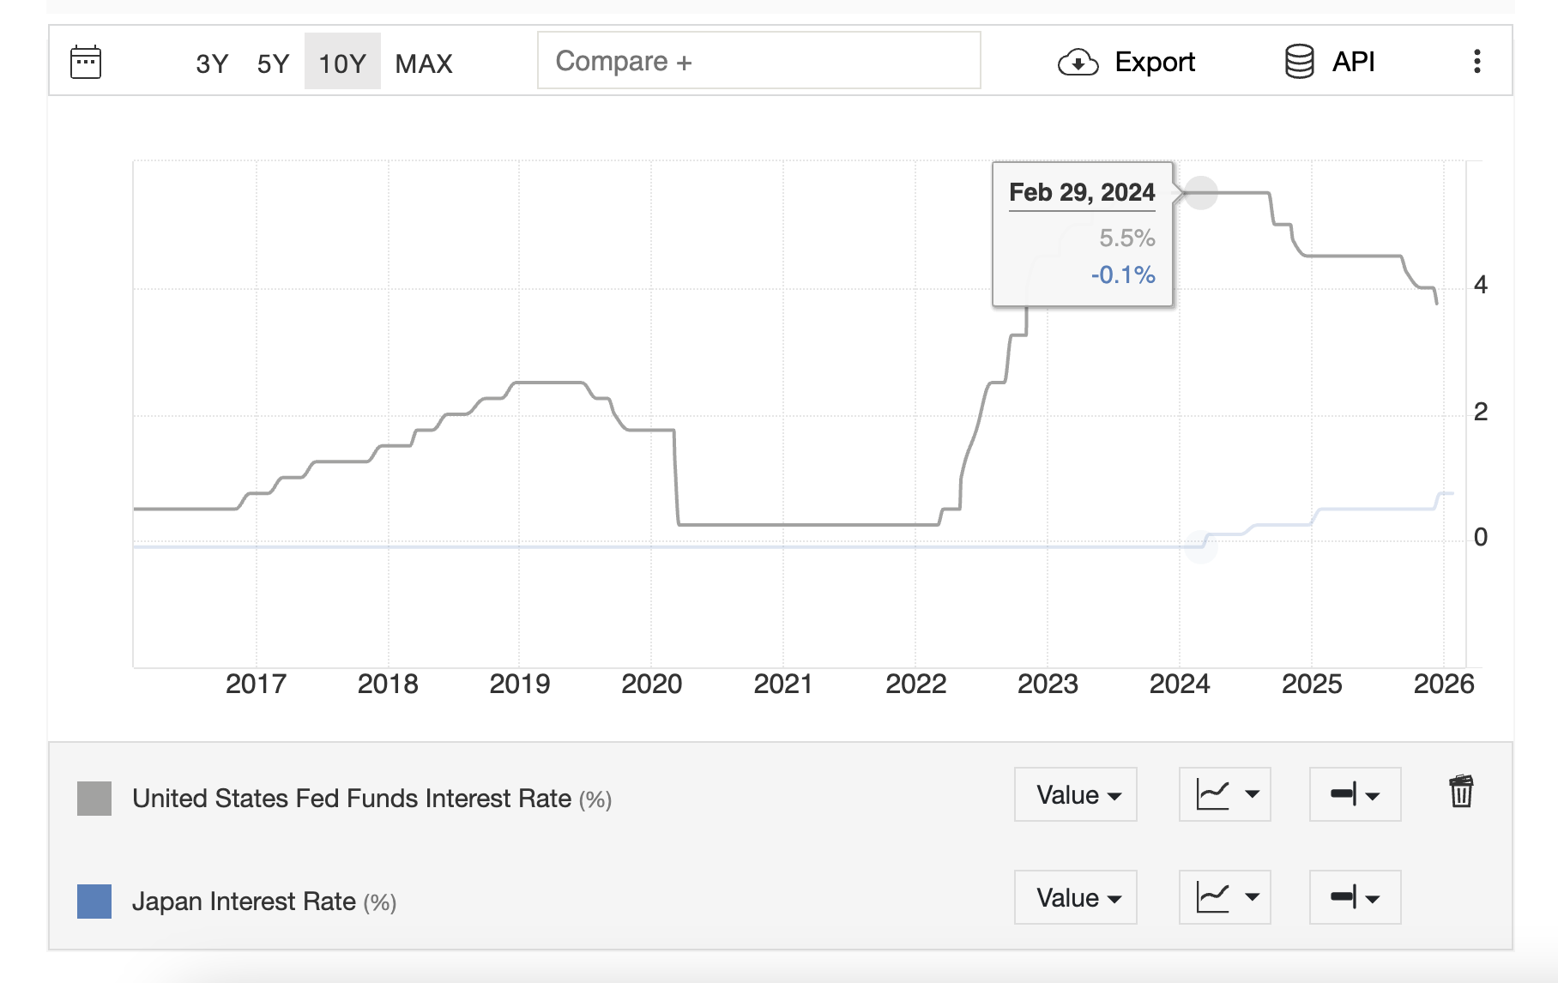
Task: Click the blue Japan Interest Rate swatch
Action: 94,902
